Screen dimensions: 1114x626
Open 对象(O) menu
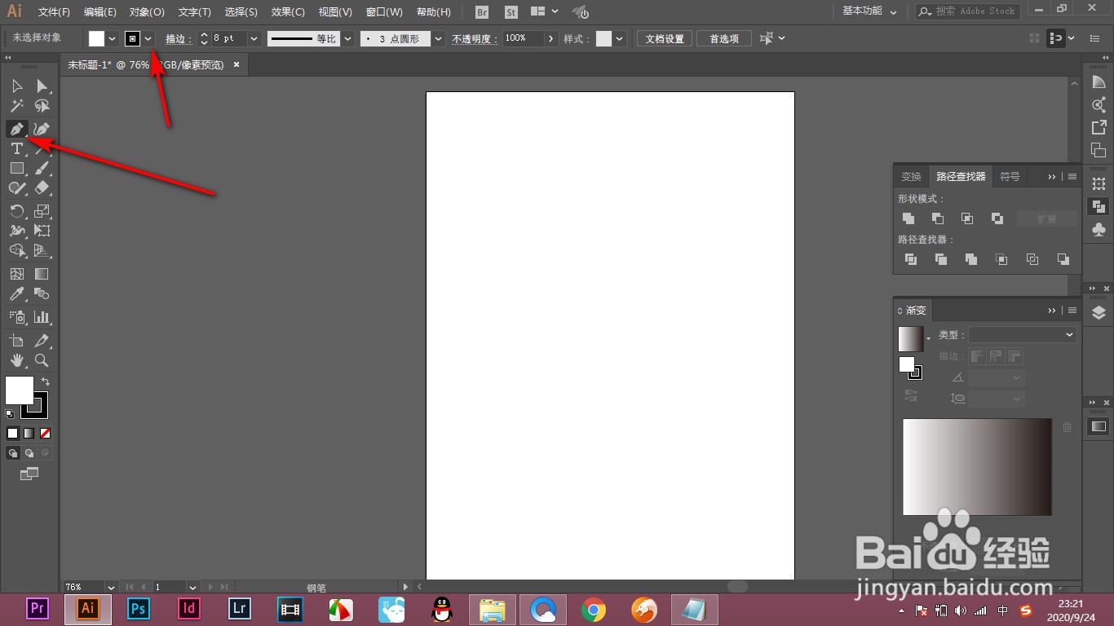pos(147,12)
